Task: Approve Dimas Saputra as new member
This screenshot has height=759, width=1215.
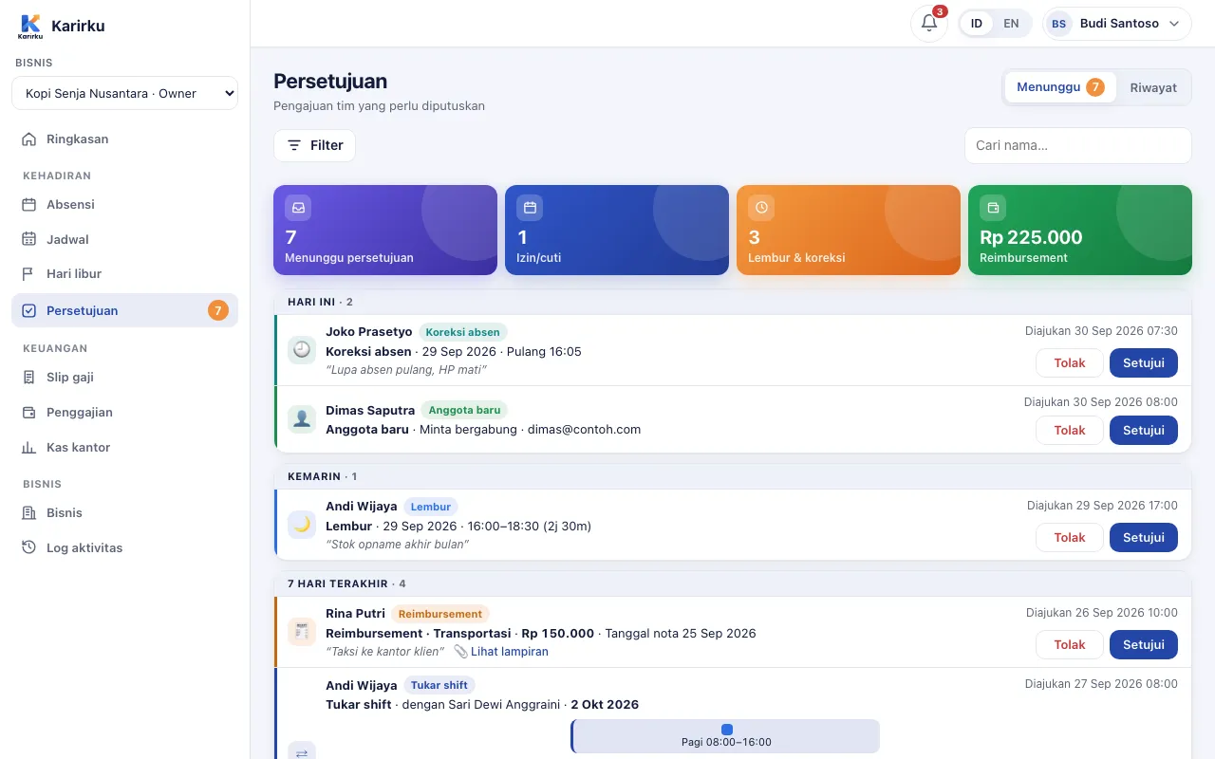Action: coord(1144,430)
